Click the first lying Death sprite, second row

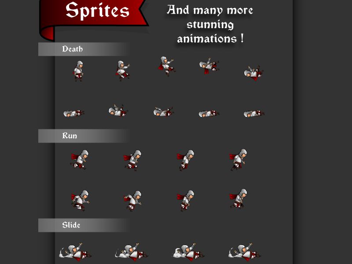click(x=74, y=114)
